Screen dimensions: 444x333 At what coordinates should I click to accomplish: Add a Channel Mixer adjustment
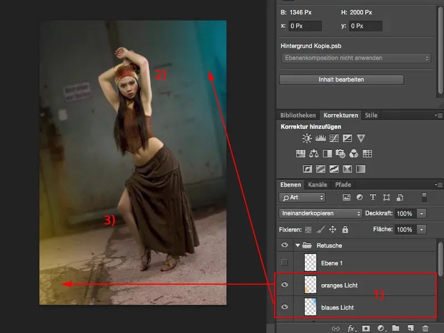pos(354,154)
